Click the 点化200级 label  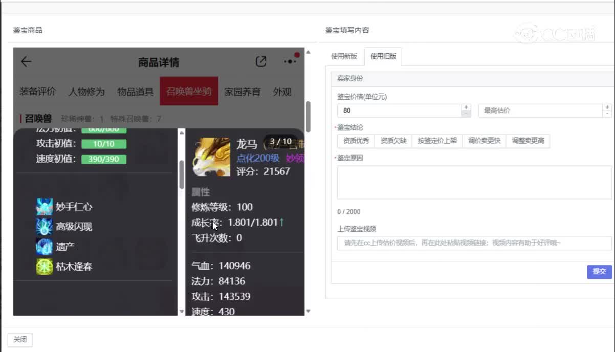pos(258,158)
